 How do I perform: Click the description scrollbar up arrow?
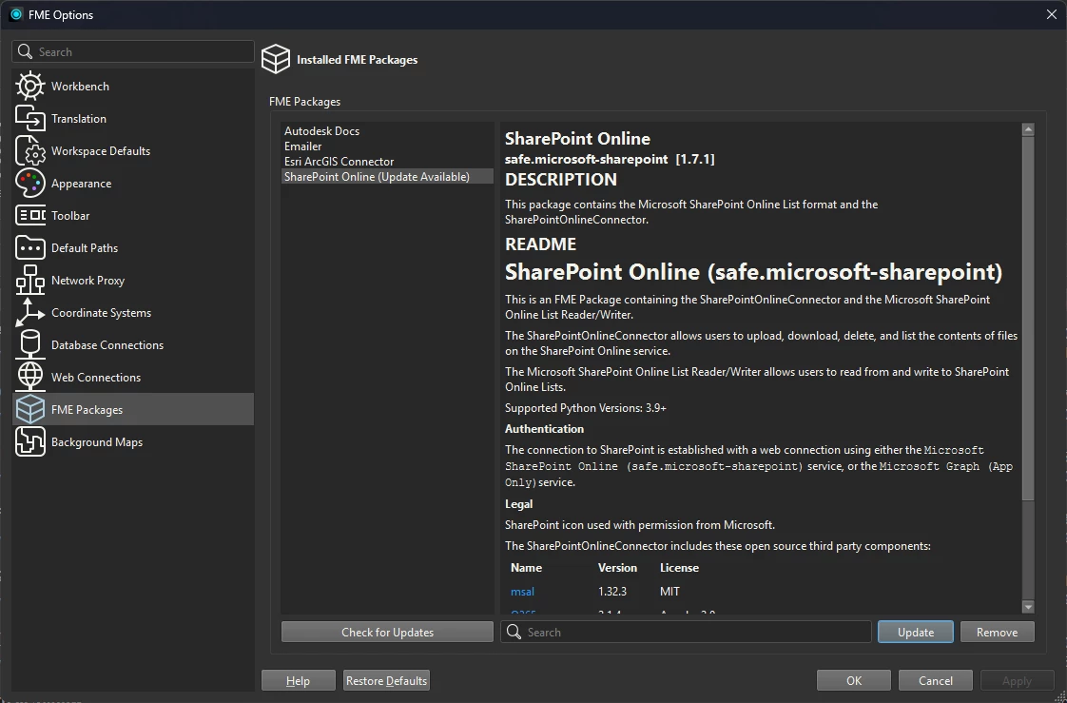[x=1028, y=129]
